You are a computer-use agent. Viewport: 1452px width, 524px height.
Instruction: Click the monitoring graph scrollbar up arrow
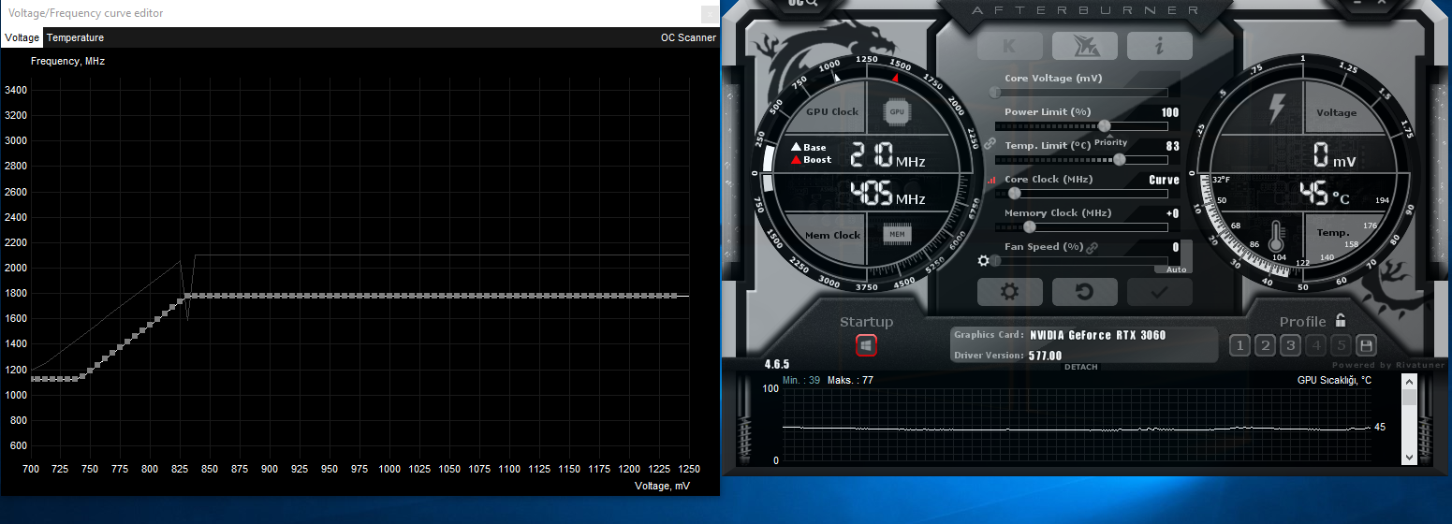1409,381
